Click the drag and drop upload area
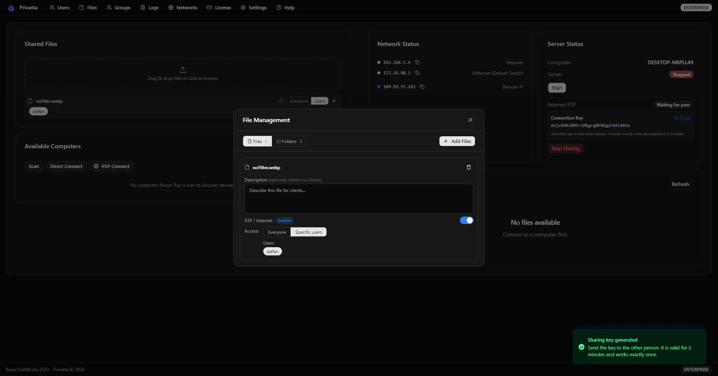 click(182, 74)
